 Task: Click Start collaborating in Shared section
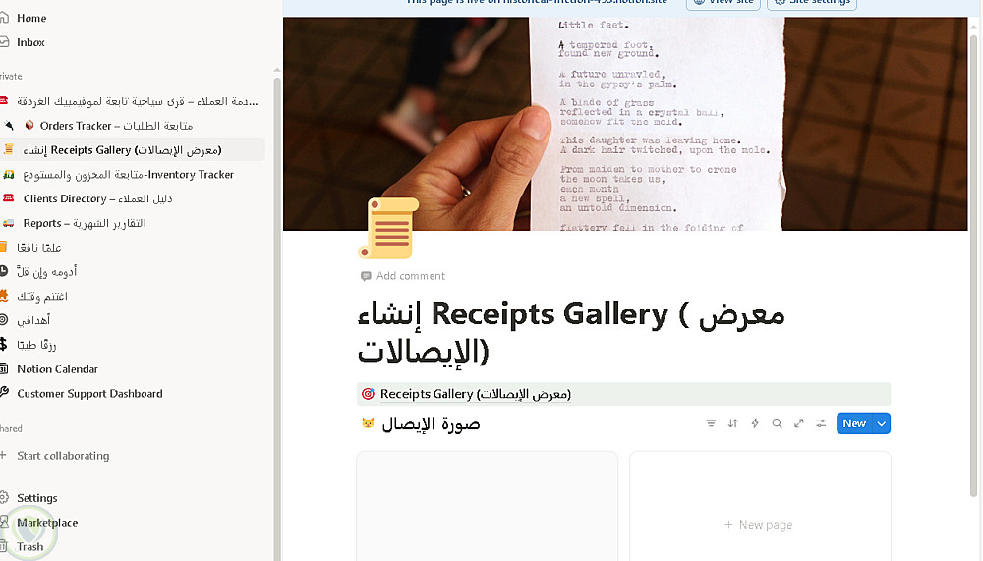click(x=63, y=456)
